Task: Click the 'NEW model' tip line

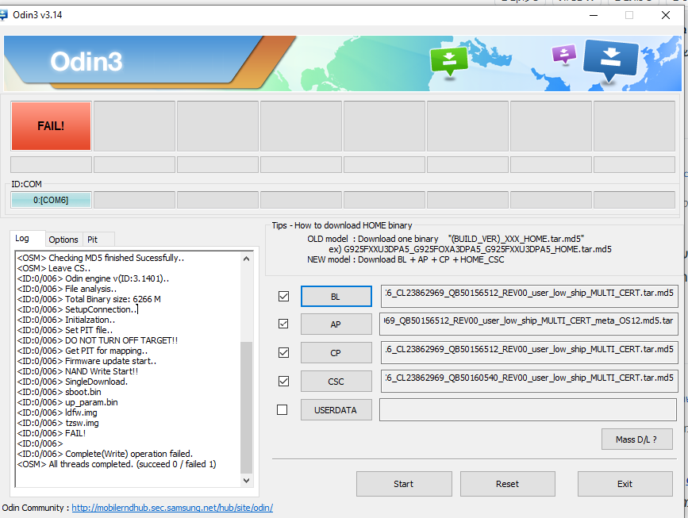Action: 405,259
